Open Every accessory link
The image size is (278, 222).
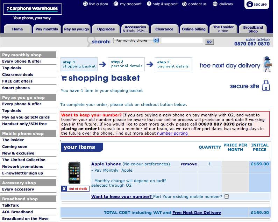coord(18,189)
